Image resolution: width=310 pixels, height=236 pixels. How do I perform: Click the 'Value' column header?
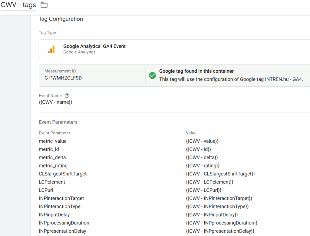click(191, 133)
